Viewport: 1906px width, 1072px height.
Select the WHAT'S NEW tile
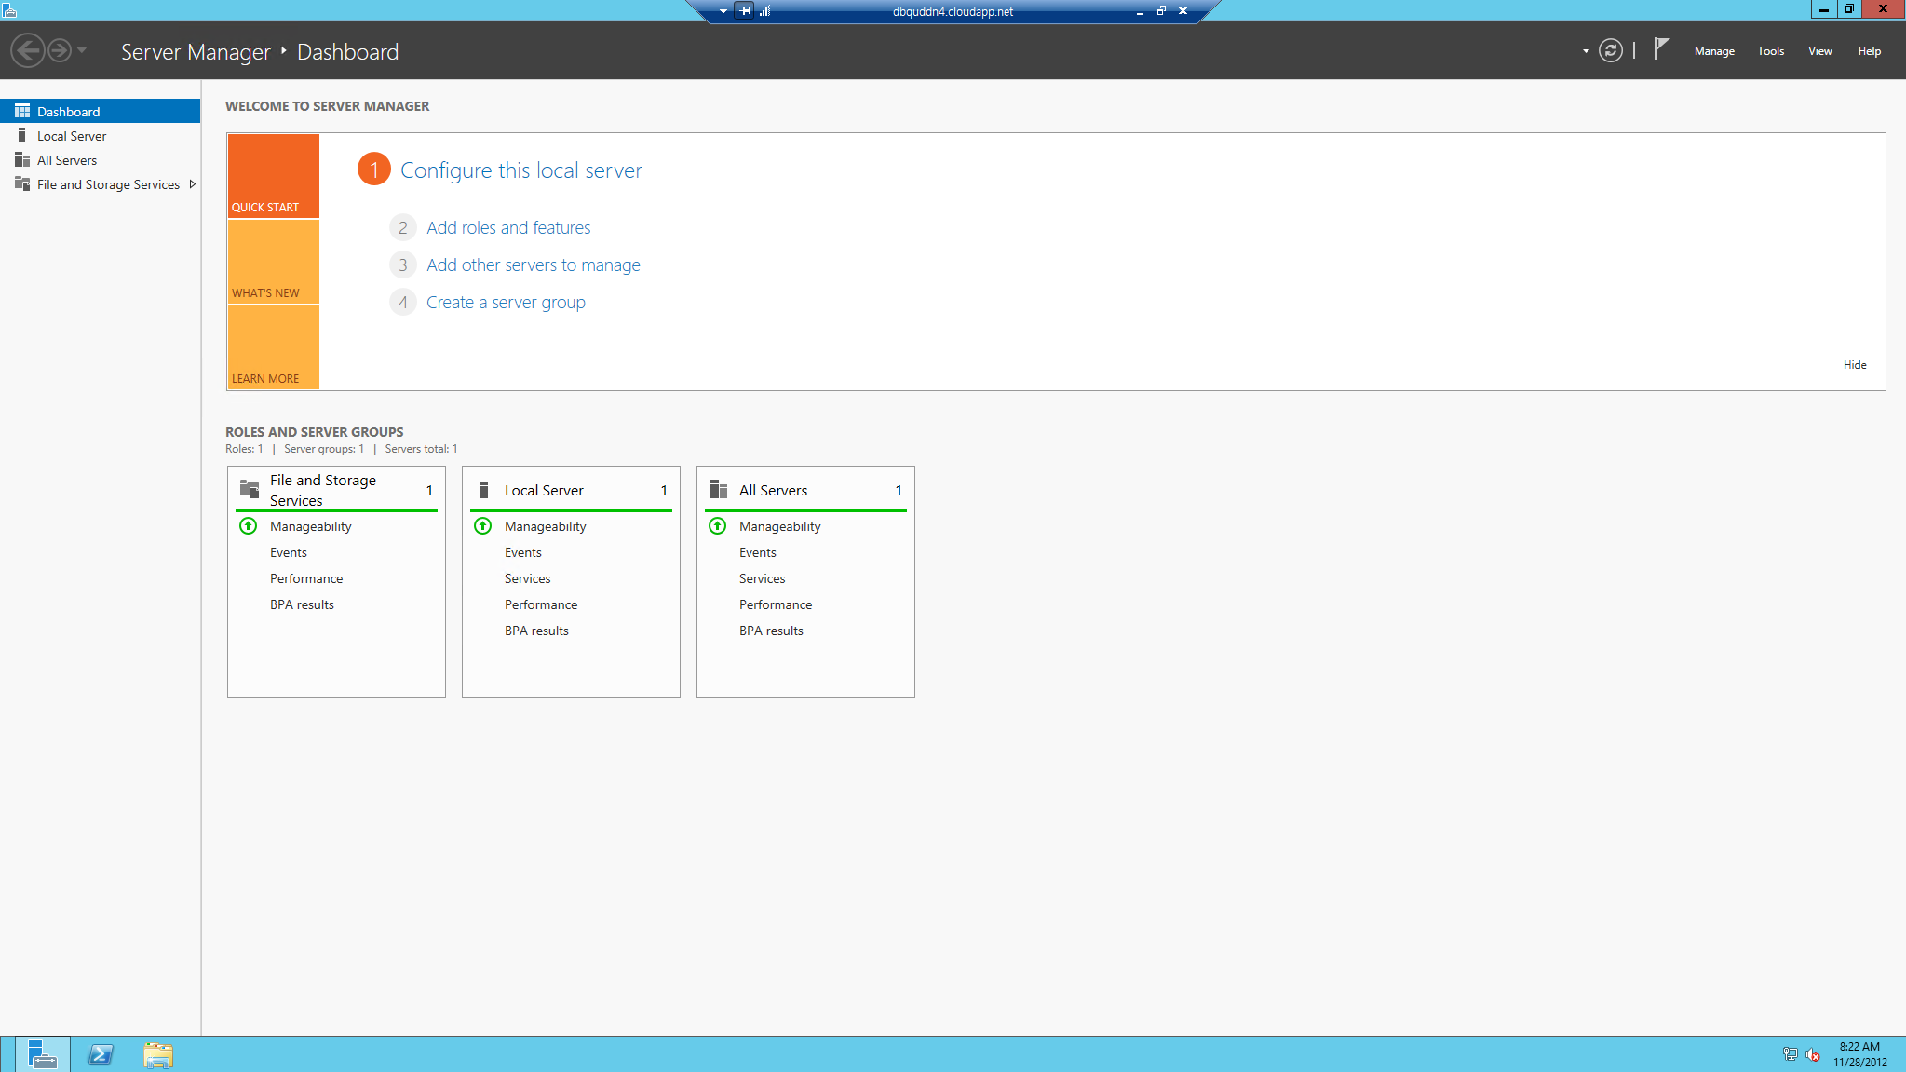point(274,262)
